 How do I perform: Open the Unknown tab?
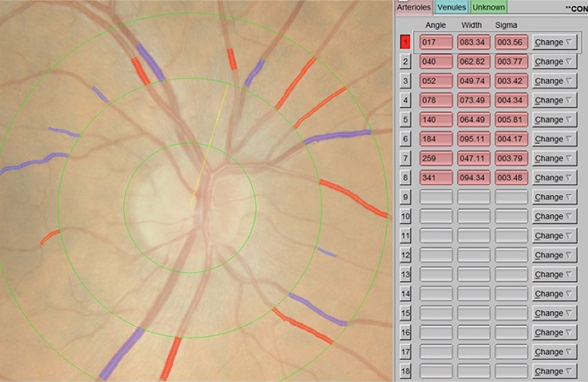(x=489, y=7)
